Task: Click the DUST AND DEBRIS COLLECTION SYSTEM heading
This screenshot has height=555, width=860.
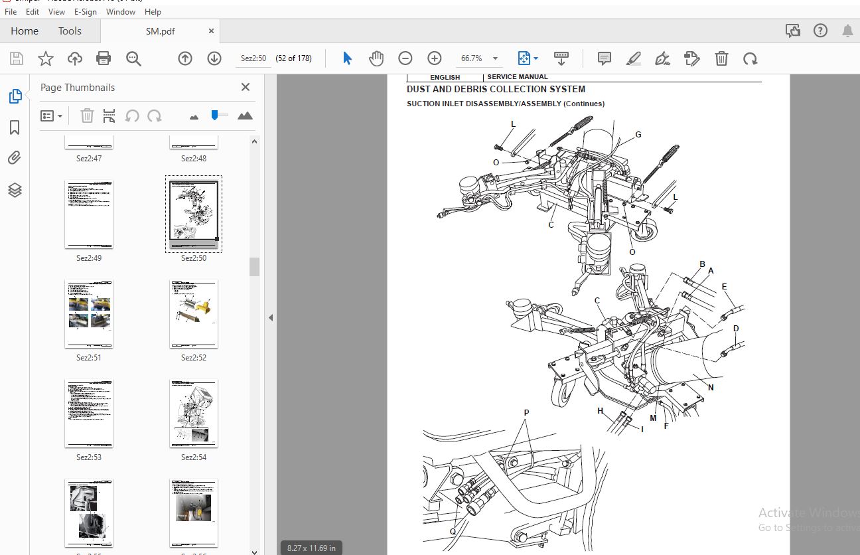Action: (496, 89)
